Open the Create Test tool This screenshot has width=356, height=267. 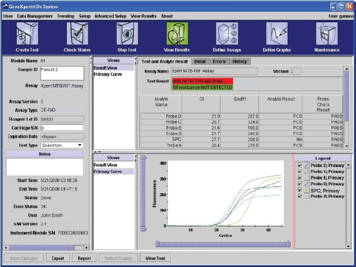[x=27, y=34]
